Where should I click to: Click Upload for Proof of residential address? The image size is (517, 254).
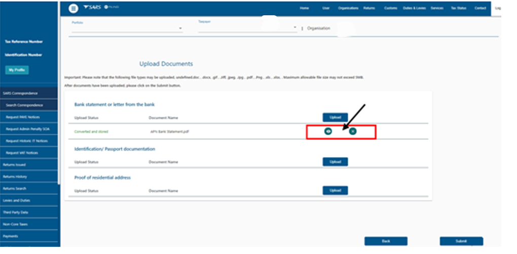tap(335, 190)
